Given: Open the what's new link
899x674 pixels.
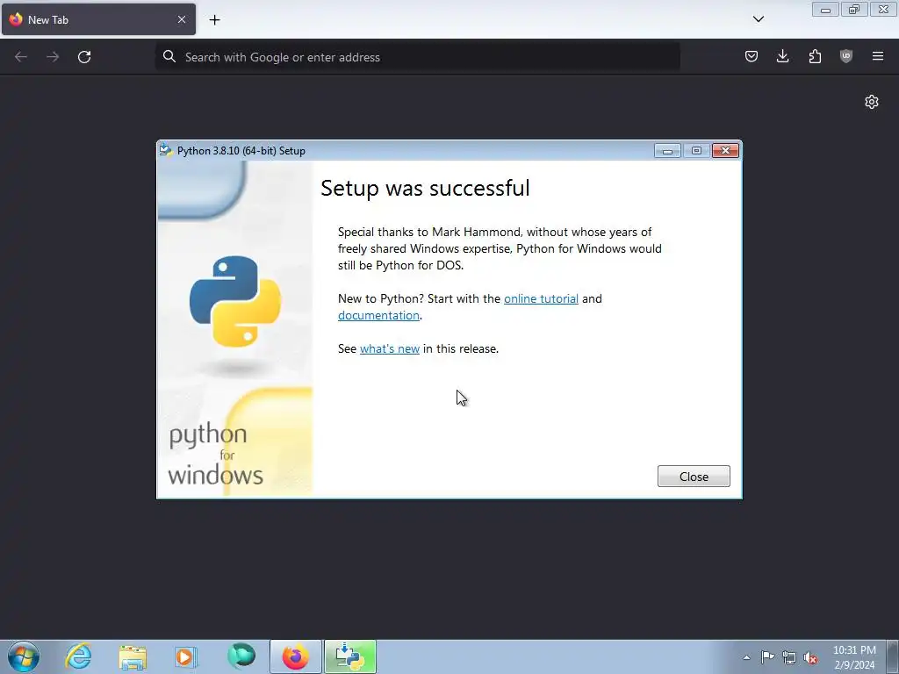Looking at the screenshot, I should pos(389,348).
